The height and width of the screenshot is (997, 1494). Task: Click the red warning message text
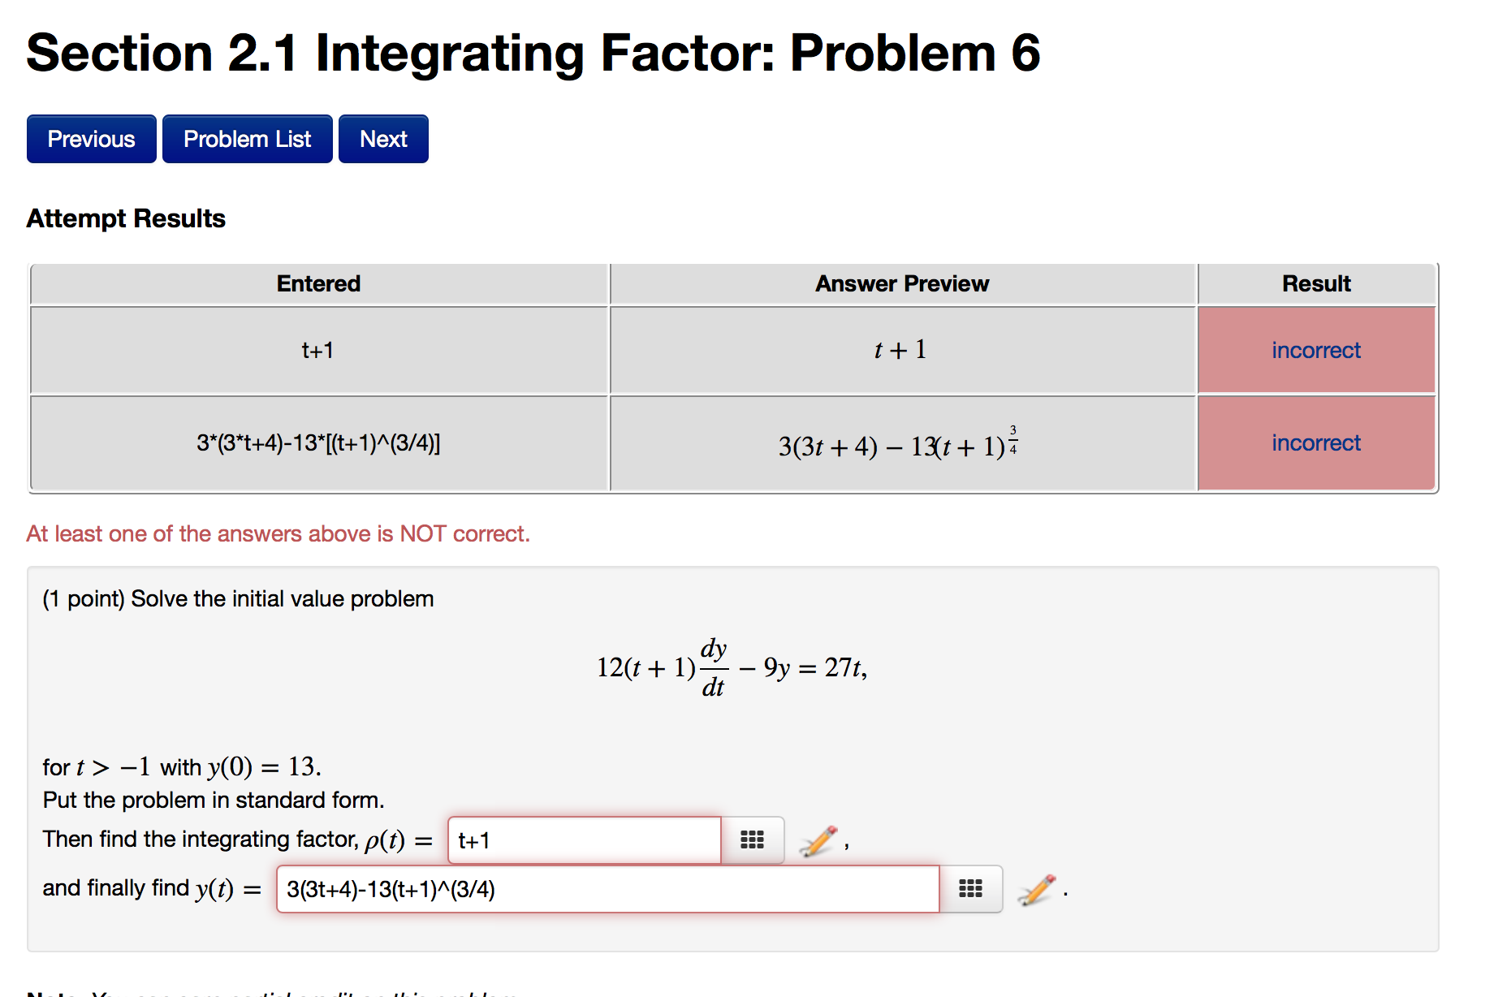click(278, 533)
